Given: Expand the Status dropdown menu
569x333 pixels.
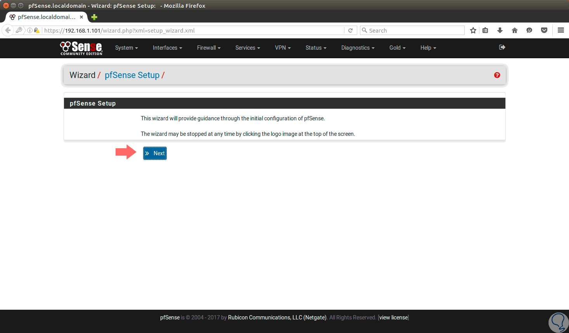Looking at the screenshot, I should 316,48.
